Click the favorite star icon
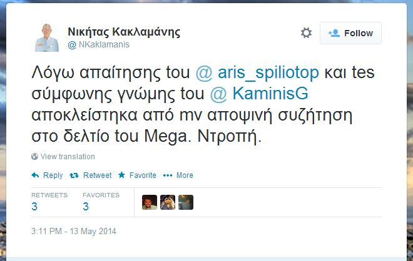 point(121,175)
